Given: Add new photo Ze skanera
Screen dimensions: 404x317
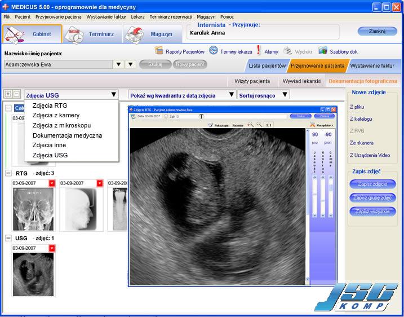Looking at the screenshot, I should pos(362,143).
